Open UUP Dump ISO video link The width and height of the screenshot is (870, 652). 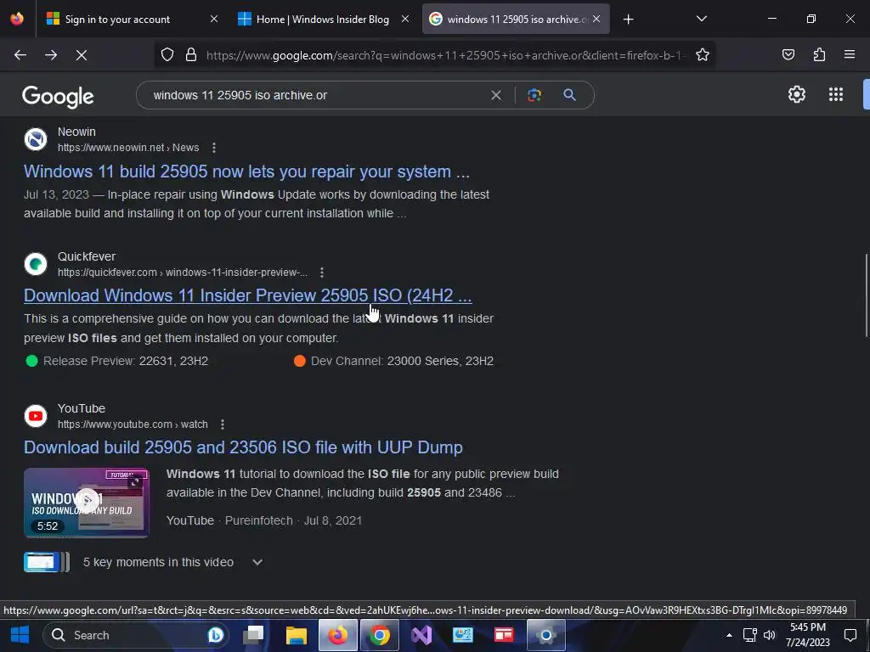click(243, 447)
